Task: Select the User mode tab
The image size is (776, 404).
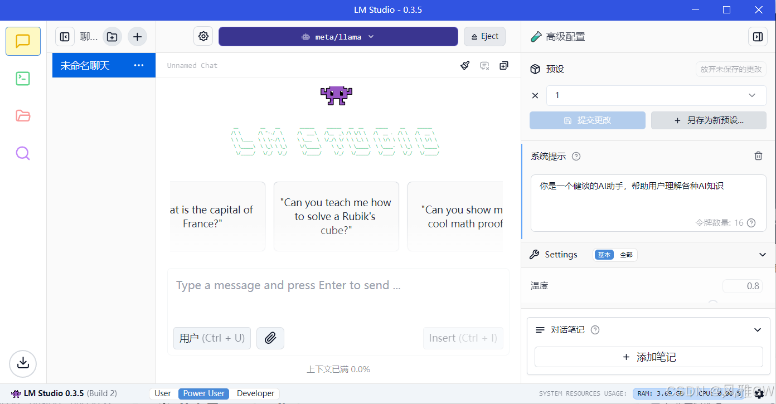Action: point(163,393)
